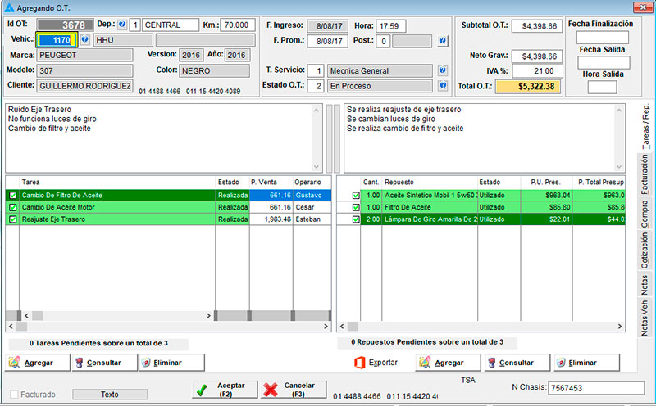Open the Notas Veh side tab
This screenshot has width=656, height=406.
coord(645,318)
